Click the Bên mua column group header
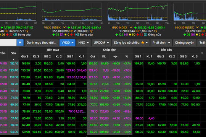The height and width of the screenshot is (137, 206). click(53, 50)
